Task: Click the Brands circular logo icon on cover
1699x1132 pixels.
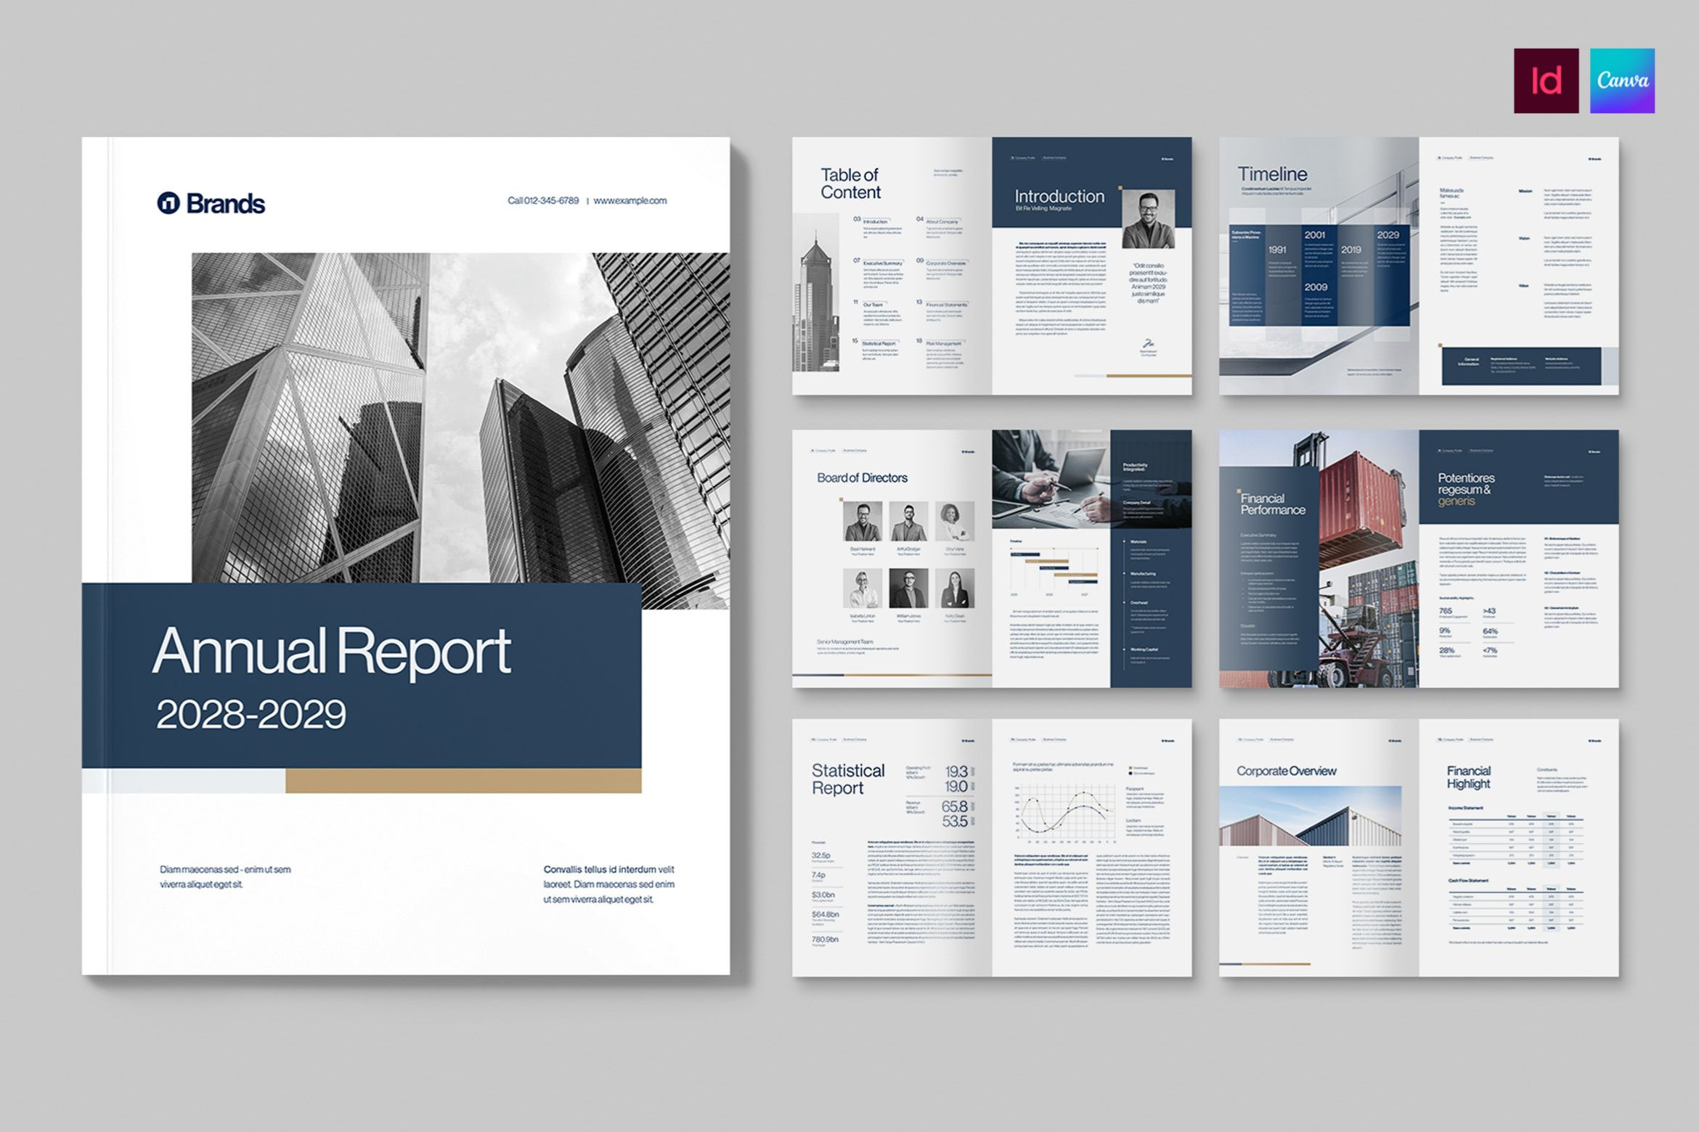Action: tap(168, 203)
